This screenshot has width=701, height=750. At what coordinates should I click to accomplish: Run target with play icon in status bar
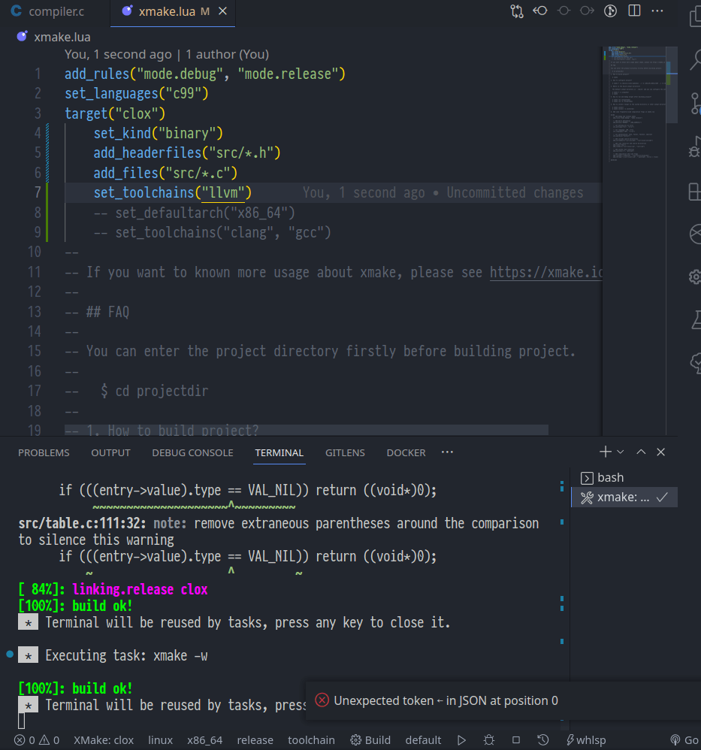(x=461, y=740)
